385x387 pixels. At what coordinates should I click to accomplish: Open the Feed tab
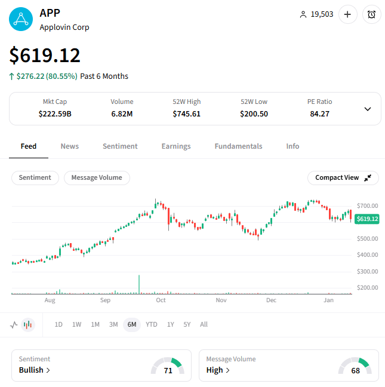[29, 146]
